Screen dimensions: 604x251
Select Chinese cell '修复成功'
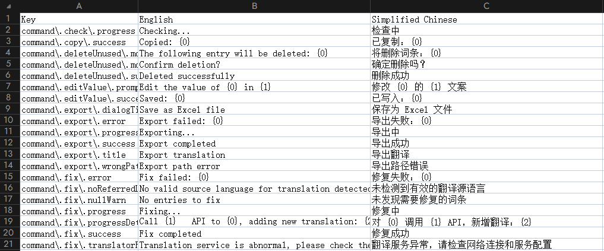click(487, 234)
